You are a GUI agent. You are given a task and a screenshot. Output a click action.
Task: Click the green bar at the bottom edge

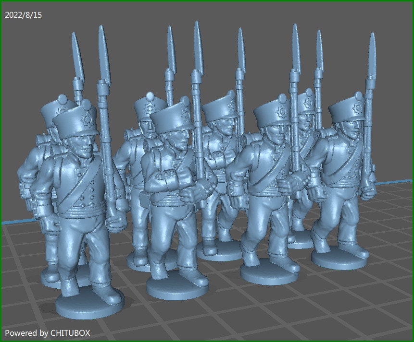pos(207,340)
